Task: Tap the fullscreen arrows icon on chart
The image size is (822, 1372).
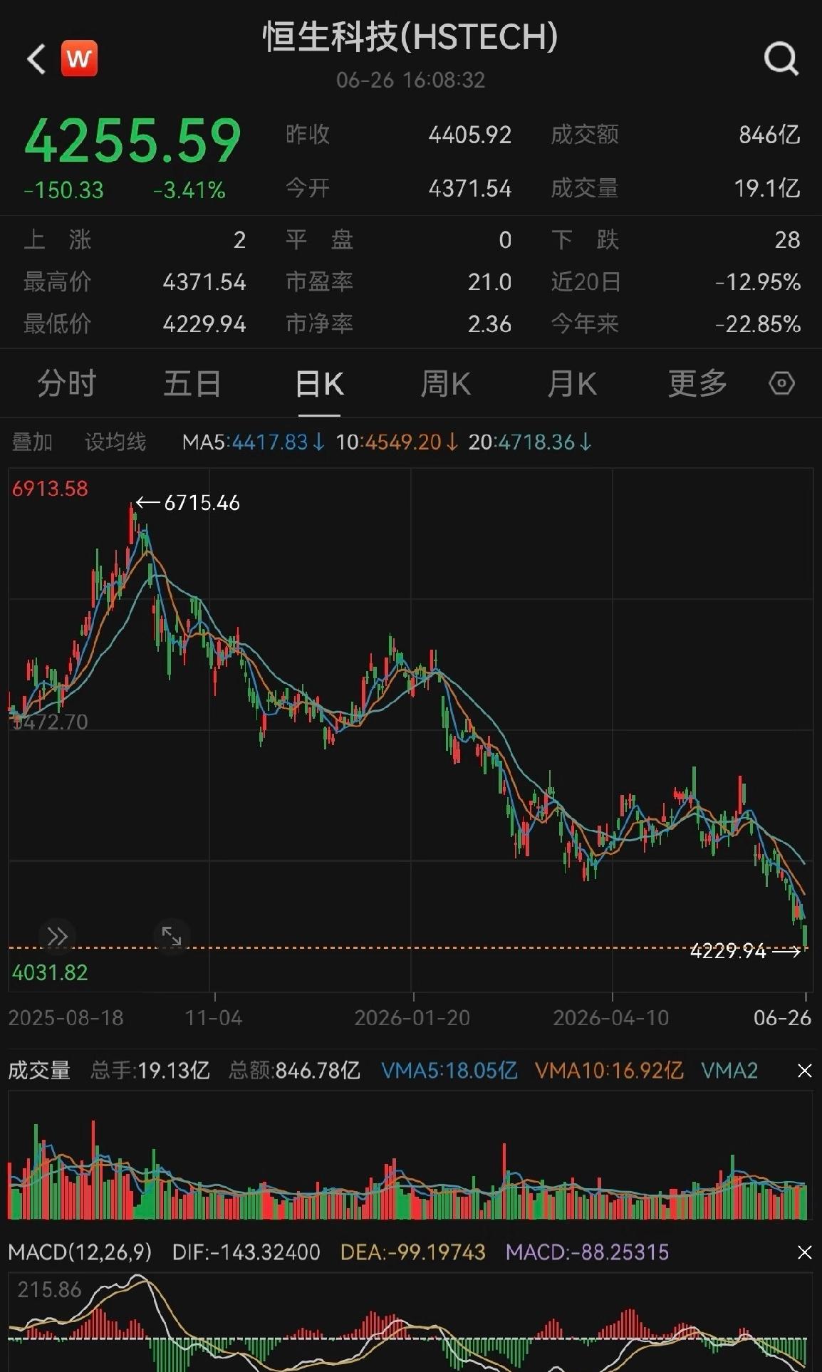Action: pos(171,936)
